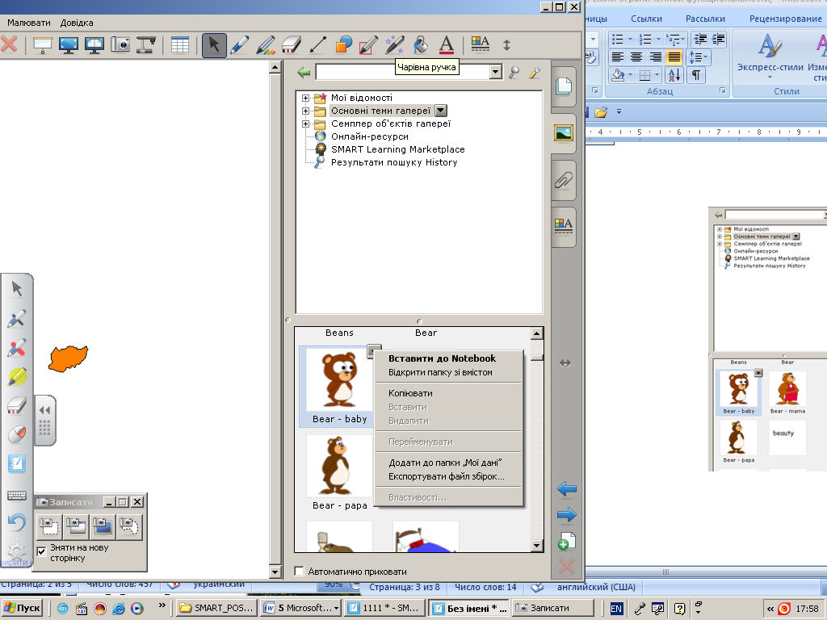Screen dimensions: 827x620
Task: Capture freehand region in Записати window
Action: click(x=129, y=526)
